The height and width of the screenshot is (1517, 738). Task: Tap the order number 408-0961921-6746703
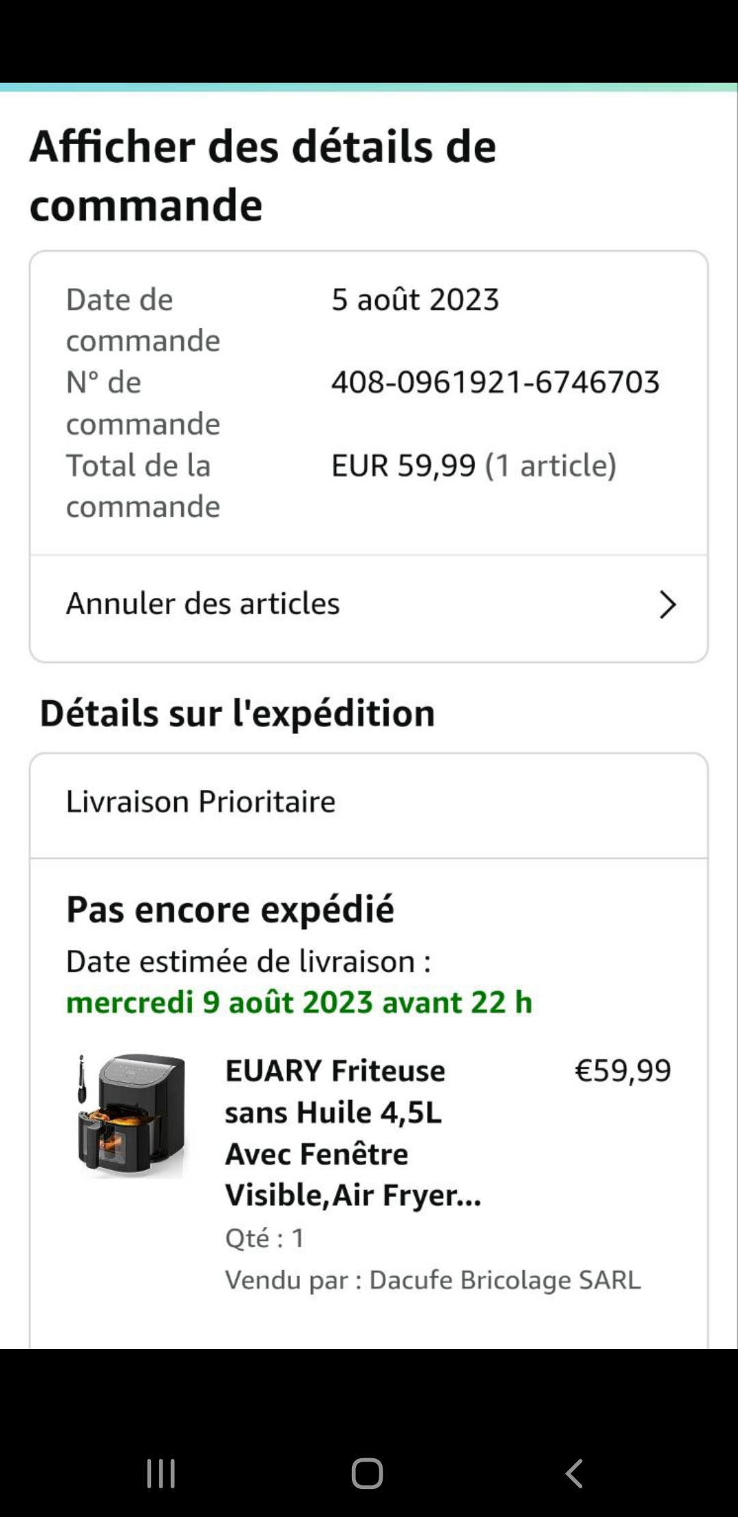(495, 382)
